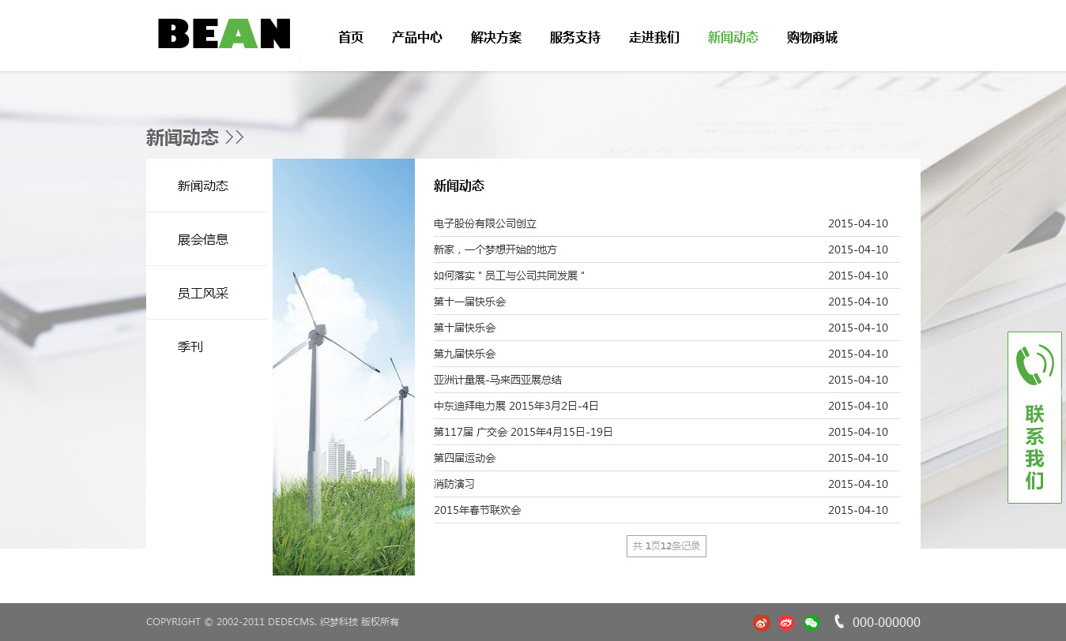Open the 季刊 sidebar category
This screenshot has width=1066, height=641.
[190, 347]
